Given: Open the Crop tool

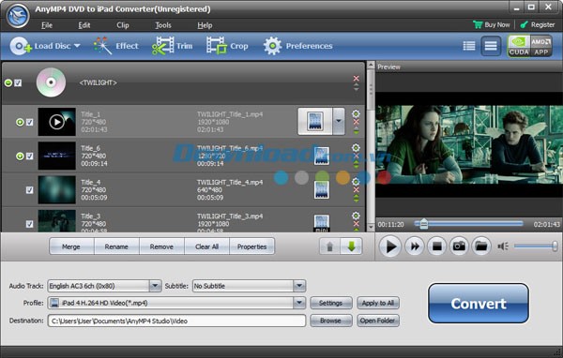Looking at the screenshot, I should pos(227,46).
